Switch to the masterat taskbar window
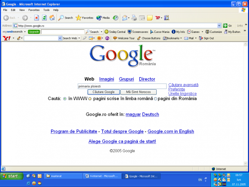This screenshot has width=249, height=187. coord(63,176)
